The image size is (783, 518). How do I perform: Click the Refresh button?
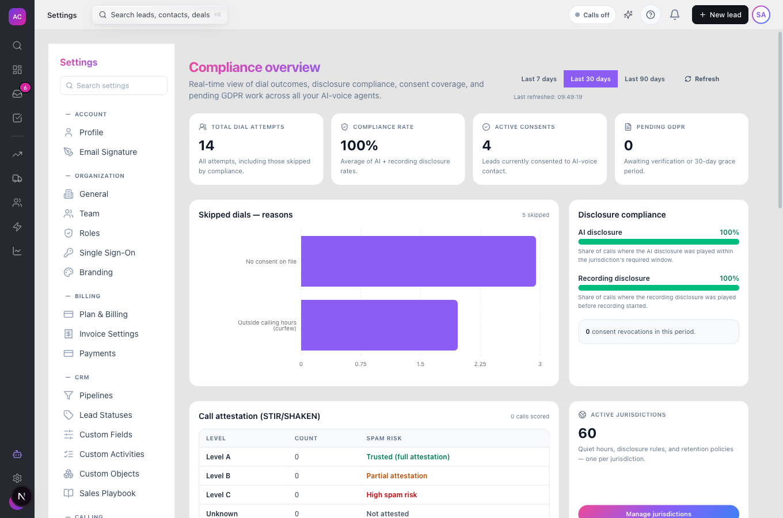(702, 79)
